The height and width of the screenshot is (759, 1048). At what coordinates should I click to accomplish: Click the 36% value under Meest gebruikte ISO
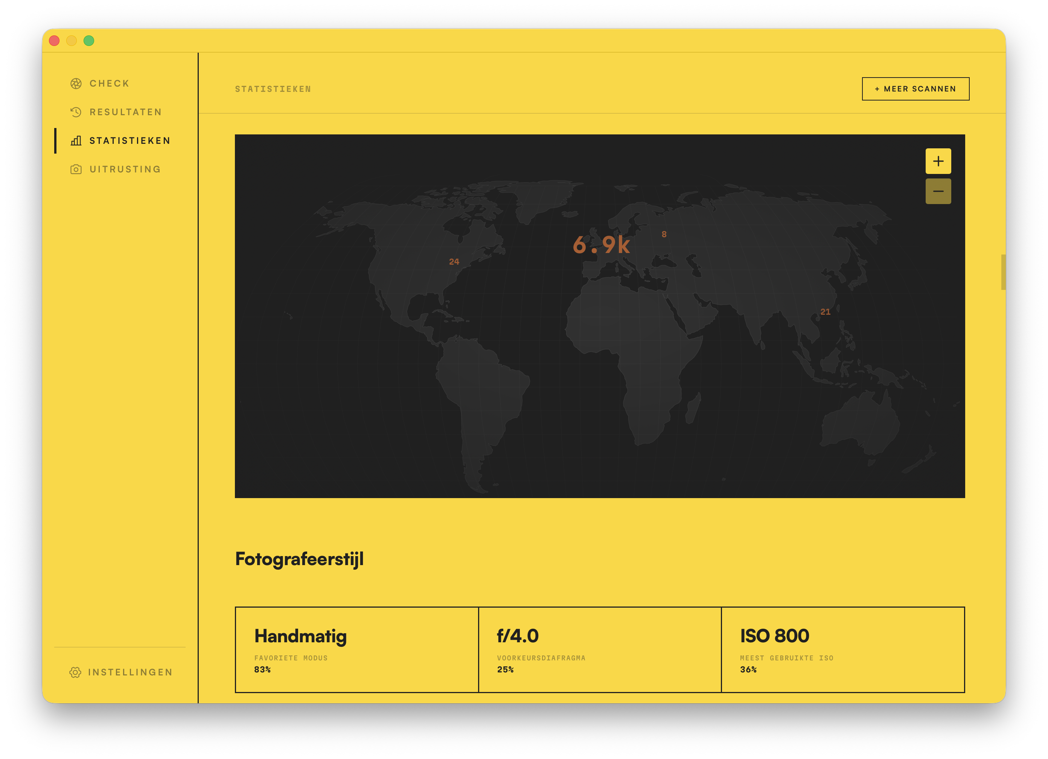coord(749,670)
